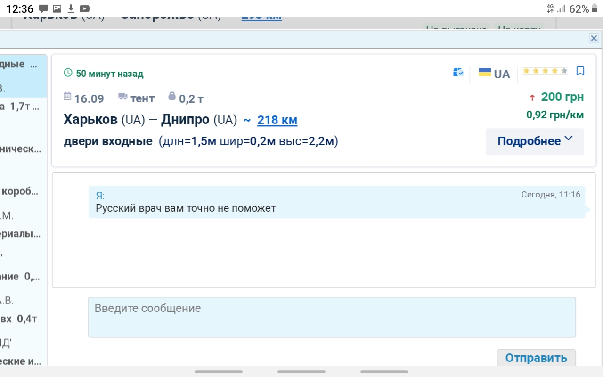The image size is (603, 377).
Task: Open the download notification icon in the status bar
Action: pyautogui.click(x=71, y=8)
